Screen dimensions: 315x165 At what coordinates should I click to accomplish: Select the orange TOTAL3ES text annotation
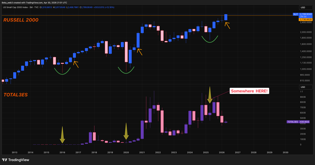coord(16,95)
